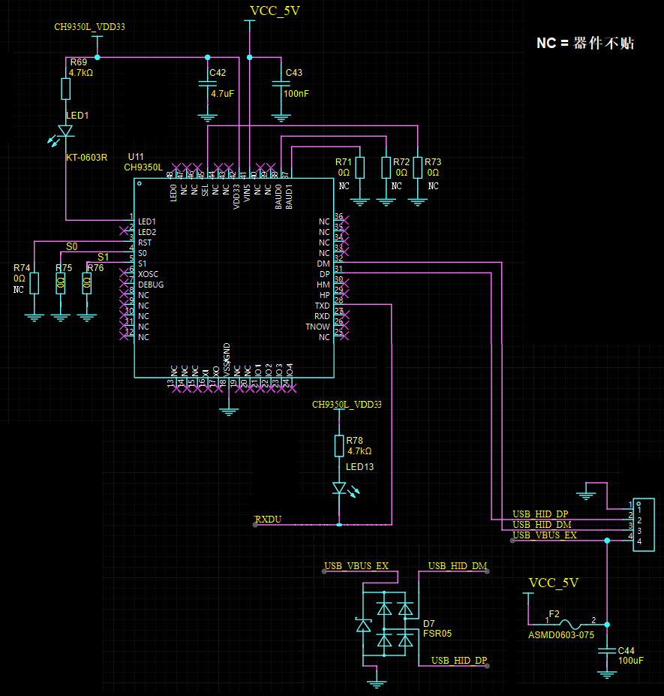The height and width of the screenshot is (696, 664).
Task: Select capacitor C43 symbol
Action: point(280,85)
